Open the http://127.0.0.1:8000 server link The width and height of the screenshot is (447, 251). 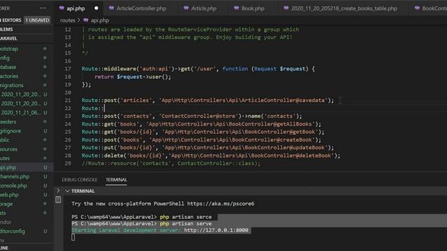[216, 230]
